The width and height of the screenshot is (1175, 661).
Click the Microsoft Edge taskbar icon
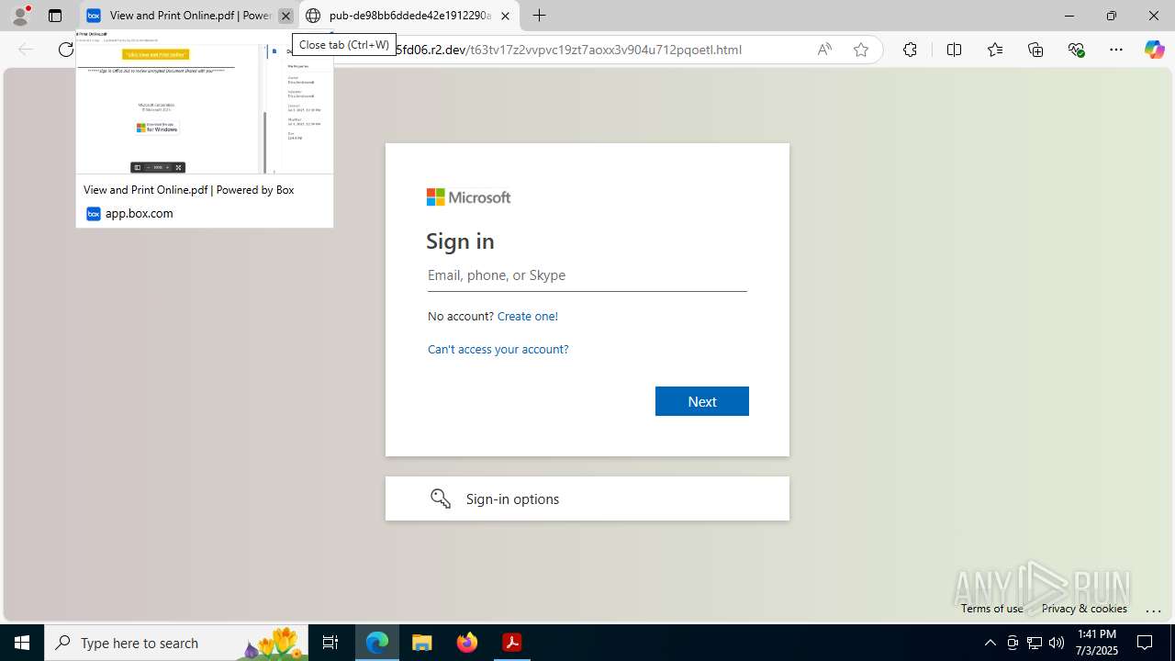[377, 643]
